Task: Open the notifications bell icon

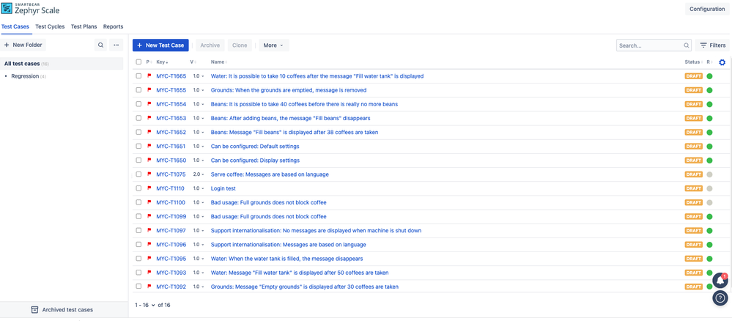Action: (x=720, y=281)
